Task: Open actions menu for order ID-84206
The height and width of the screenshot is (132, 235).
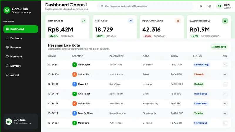Action: pos(225,75)
